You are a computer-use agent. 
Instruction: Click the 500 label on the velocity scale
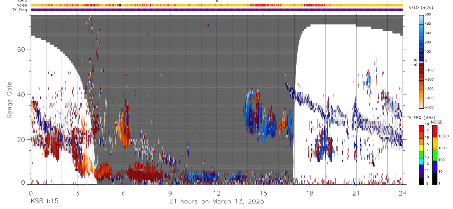click(x=428, y=14)
